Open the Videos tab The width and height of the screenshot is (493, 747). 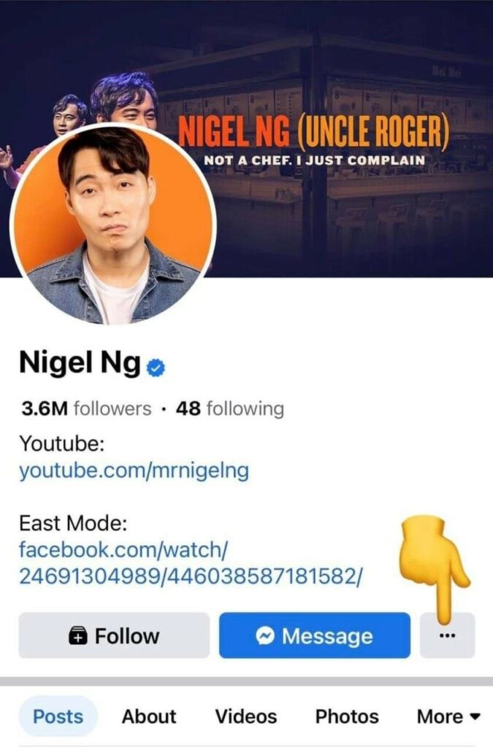[246, 716]
